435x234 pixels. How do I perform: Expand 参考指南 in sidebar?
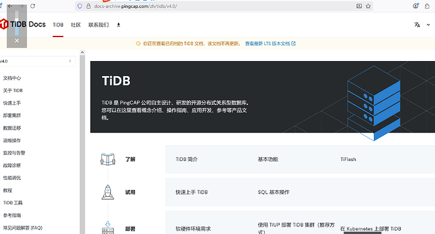tap(12, 215)
